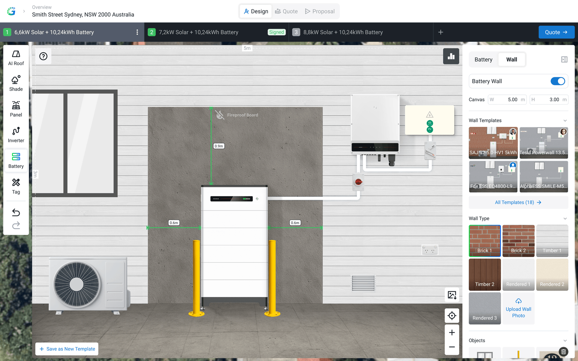Viewport: 578px width, 361px height.
Task: Collapse the Wall Type section
Action: coord(565,219)
